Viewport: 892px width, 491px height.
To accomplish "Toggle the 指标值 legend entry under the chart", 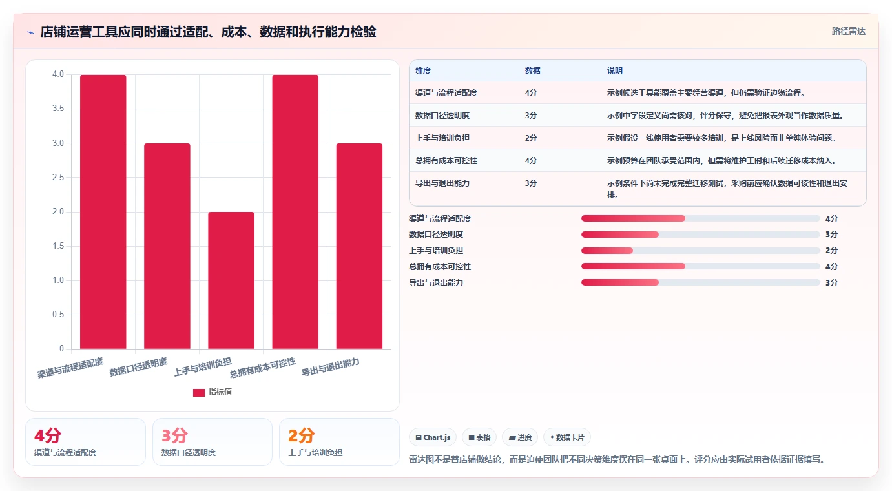I will click(213, 392).
